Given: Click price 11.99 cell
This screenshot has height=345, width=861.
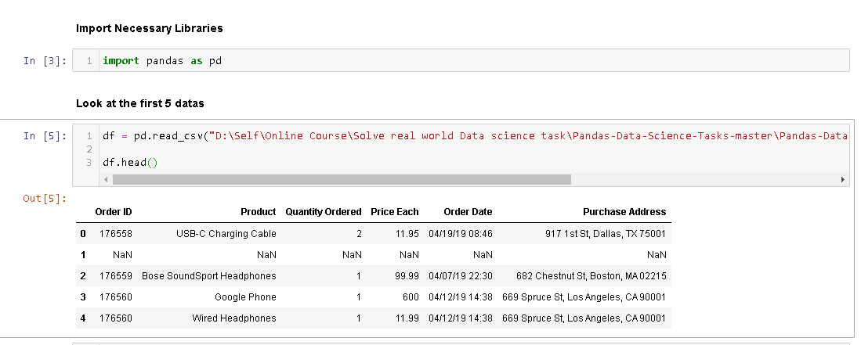Looking at the screenshot, I should pos(407,318).
